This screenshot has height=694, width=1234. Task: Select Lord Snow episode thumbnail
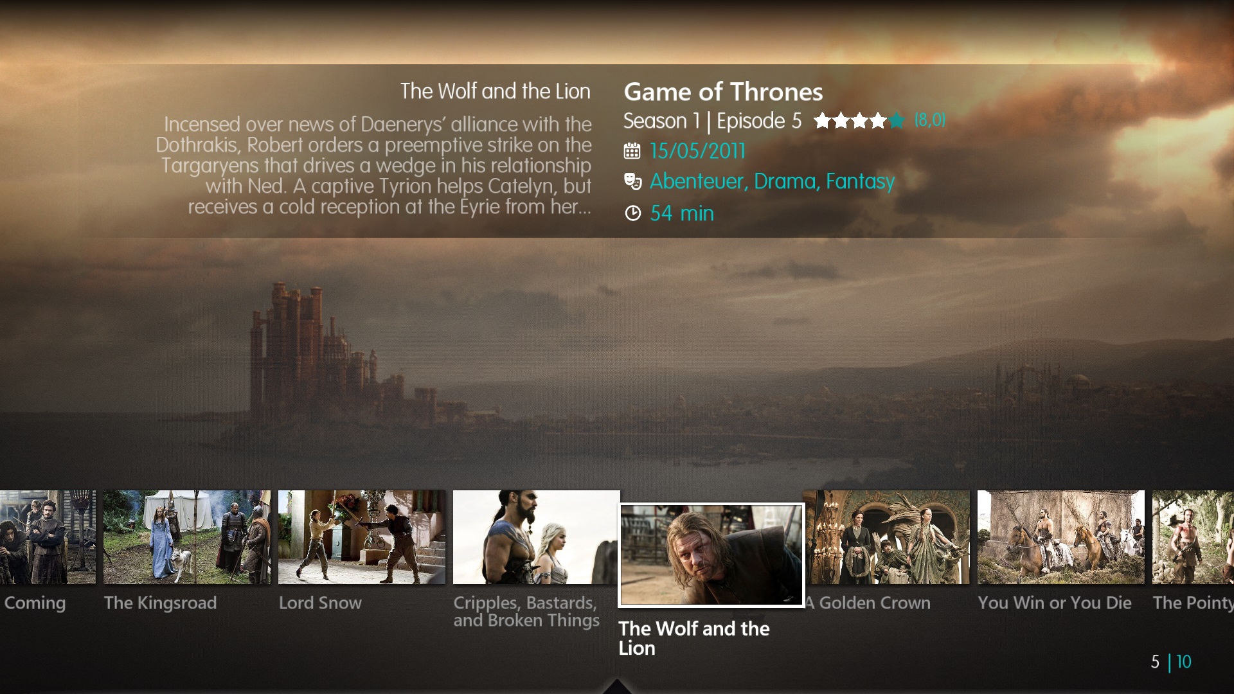(362, 537)
